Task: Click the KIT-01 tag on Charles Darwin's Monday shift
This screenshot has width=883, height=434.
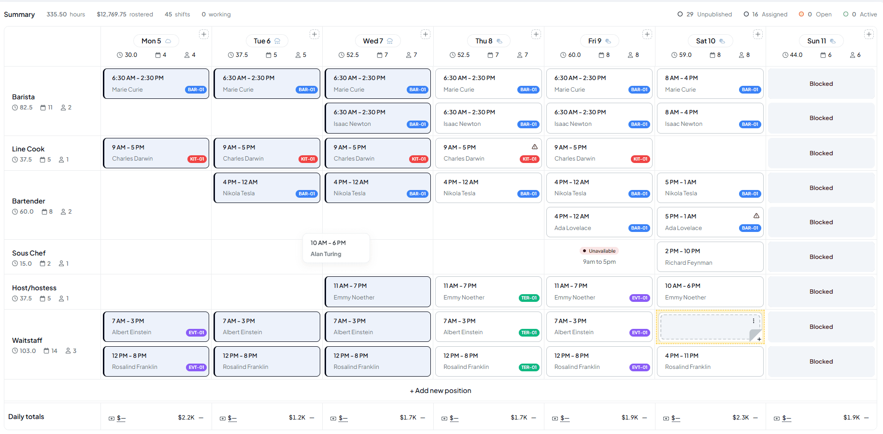Action: (x=197, y=159)
